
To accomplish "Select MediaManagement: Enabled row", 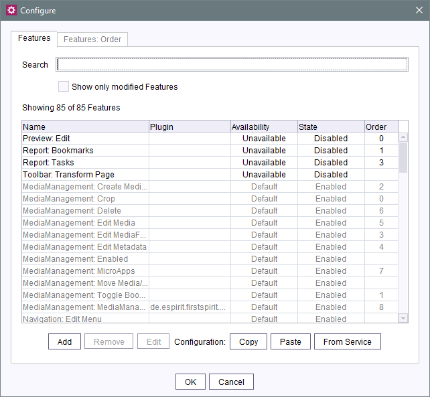I will [x=210, y=259].
